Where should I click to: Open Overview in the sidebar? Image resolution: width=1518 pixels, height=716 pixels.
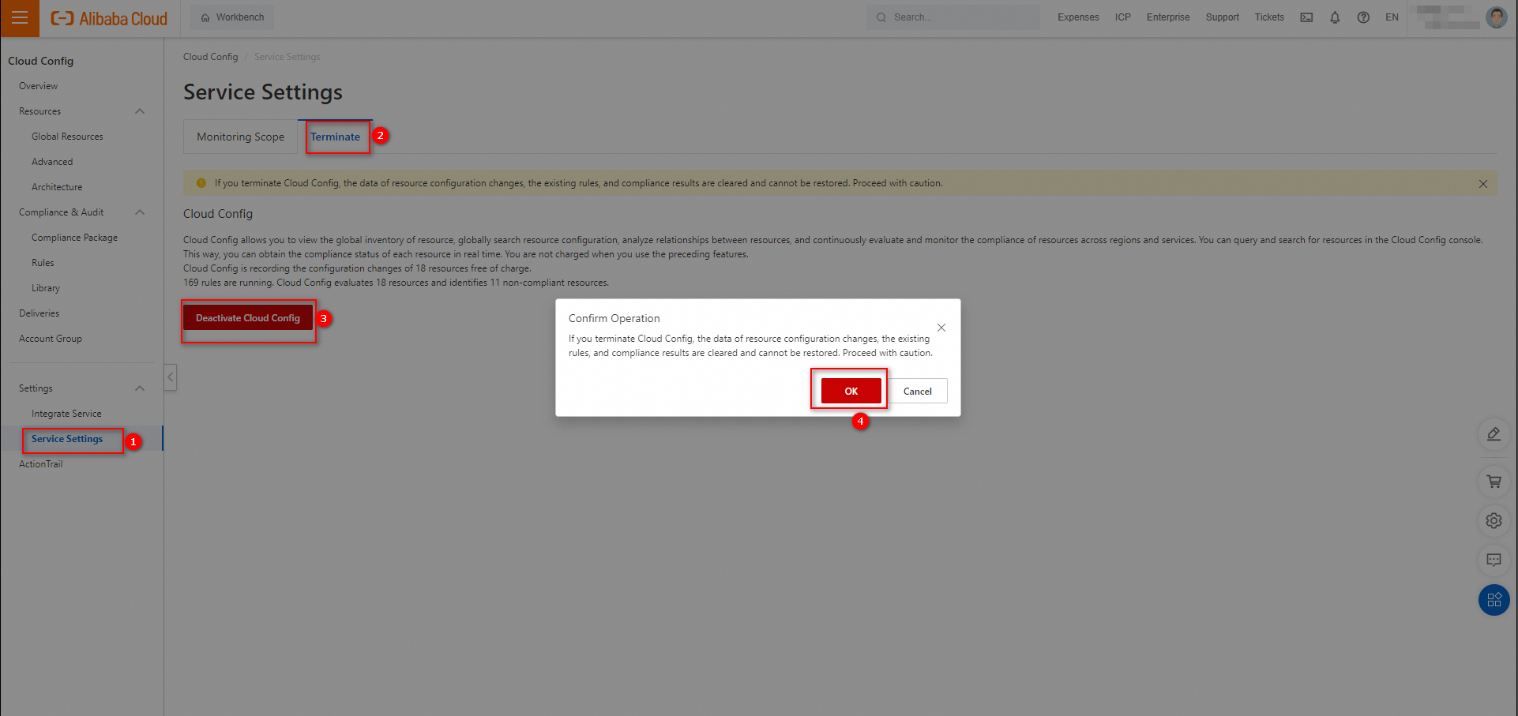coord(38,86)
